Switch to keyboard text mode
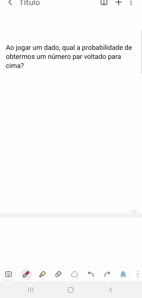The width and height of the screenshot is (142, 298). point(9,274)
